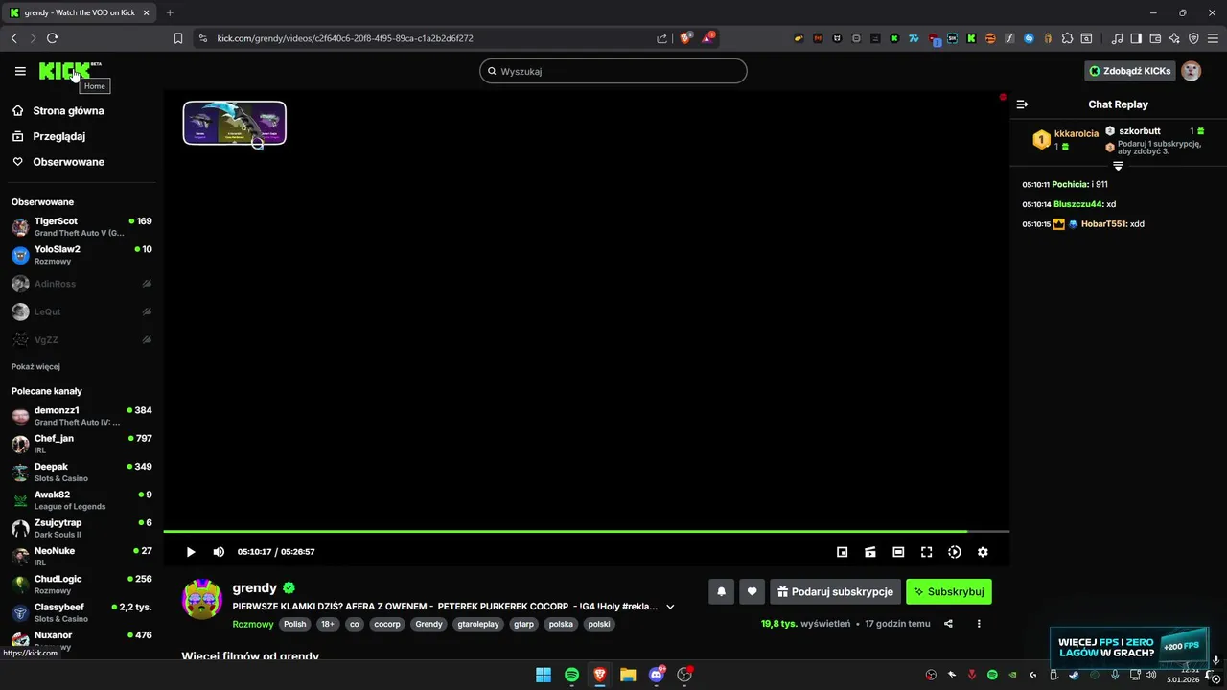Open kkkarolcia top gifter profile
Viewport: 1227px width, 690px height.
[1077, 134]
